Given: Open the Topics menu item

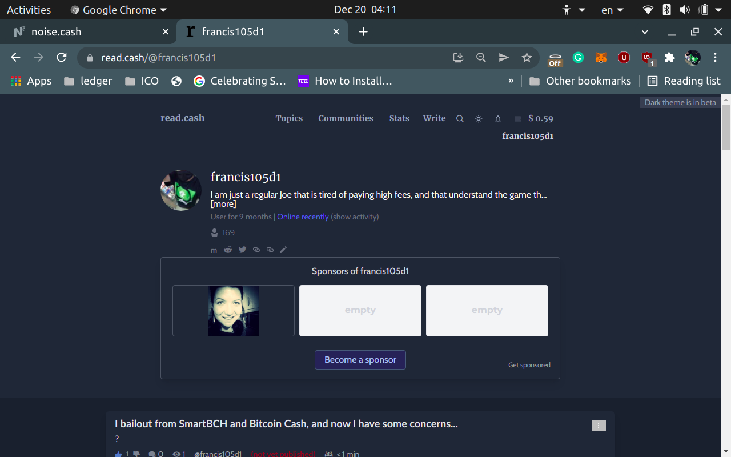Looking at the screenshot, I should [289, 118].
